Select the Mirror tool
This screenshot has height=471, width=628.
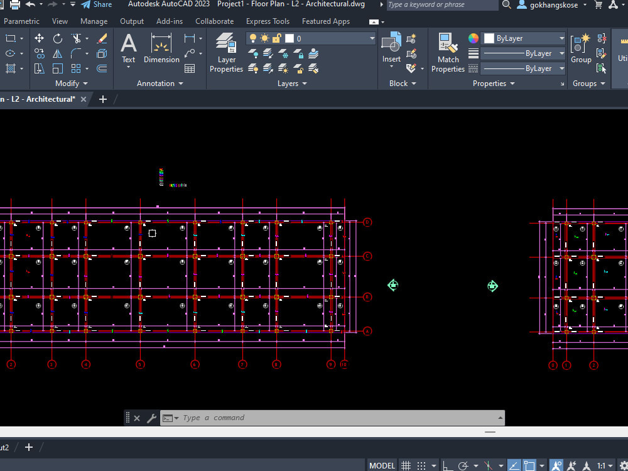57,53
